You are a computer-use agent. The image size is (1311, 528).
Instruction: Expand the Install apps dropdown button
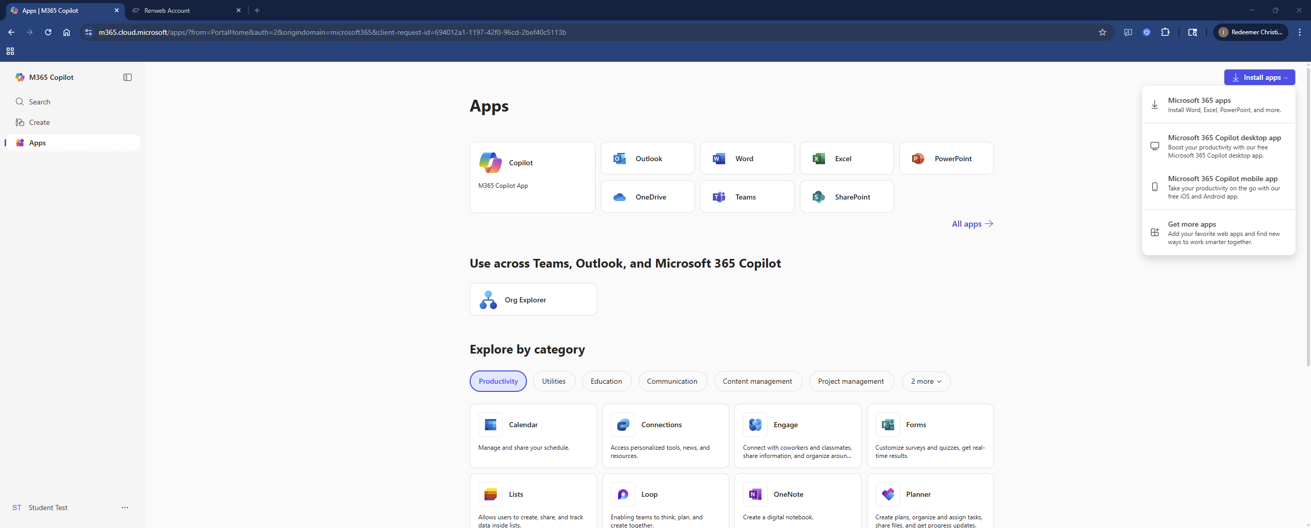(1259, 77)
